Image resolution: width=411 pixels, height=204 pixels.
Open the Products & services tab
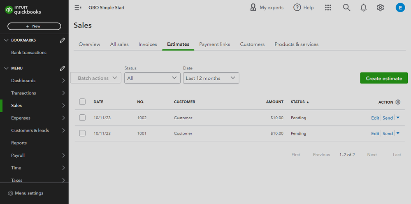click(296, 44)
